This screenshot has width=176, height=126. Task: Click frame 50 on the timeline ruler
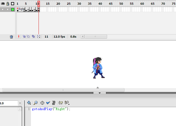(x=121, y=4)
